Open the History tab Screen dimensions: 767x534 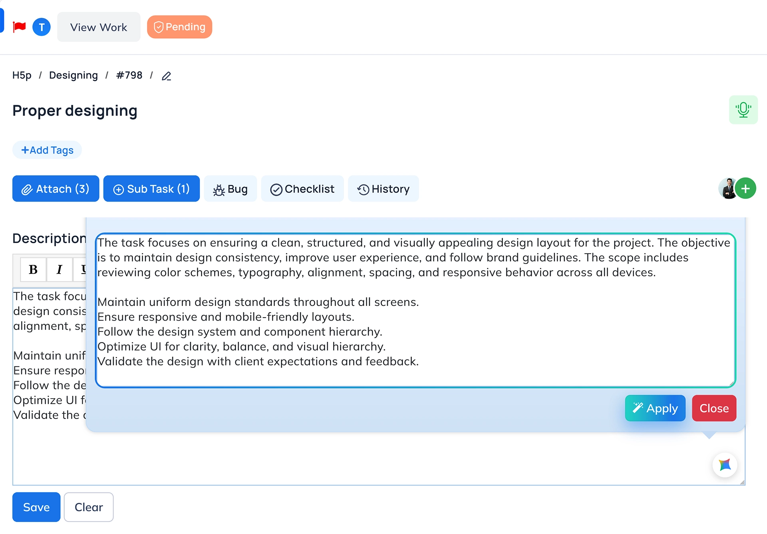(x=383, y=189)
